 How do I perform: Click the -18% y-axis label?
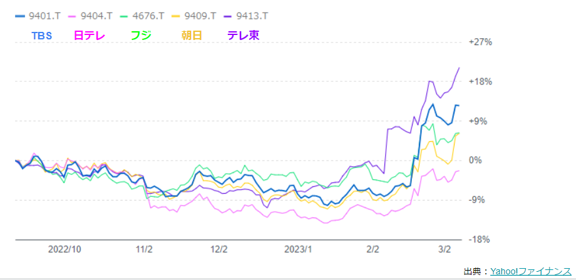point(480,239)
